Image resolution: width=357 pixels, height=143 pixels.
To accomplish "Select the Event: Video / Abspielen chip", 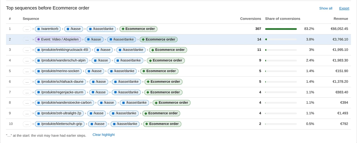I will point(58,39).
